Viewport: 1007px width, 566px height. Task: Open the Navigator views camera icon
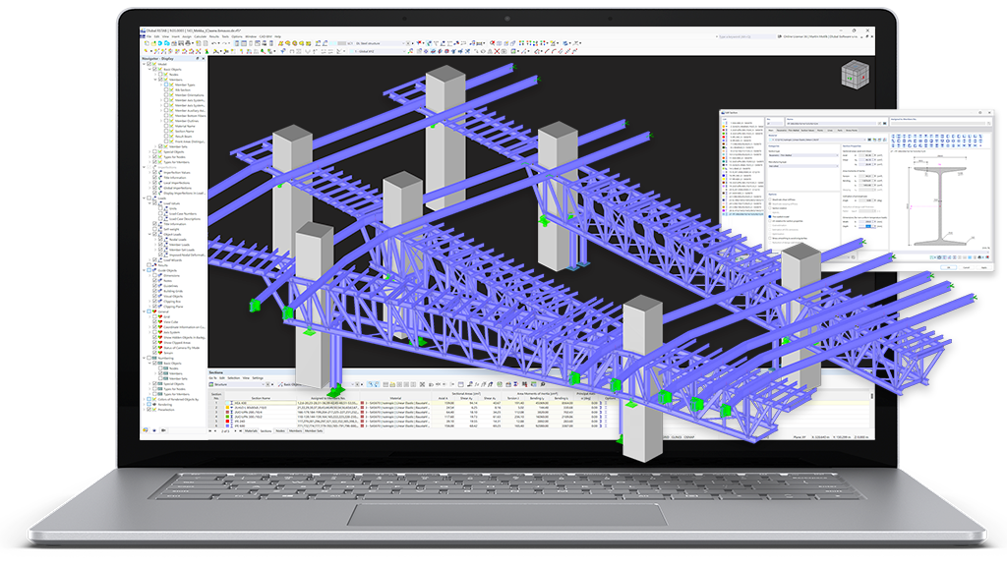click(x=164, y=430)
